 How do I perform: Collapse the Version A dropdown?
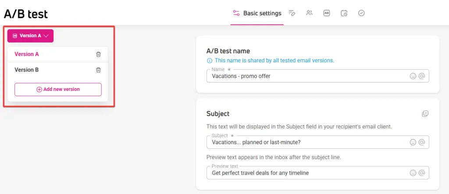point(30,36)
